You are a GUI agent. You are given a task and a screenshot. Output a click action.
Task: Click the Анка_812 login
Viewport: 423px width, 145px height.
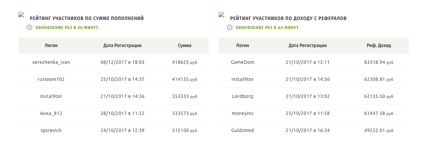click(x=51, y=114)
